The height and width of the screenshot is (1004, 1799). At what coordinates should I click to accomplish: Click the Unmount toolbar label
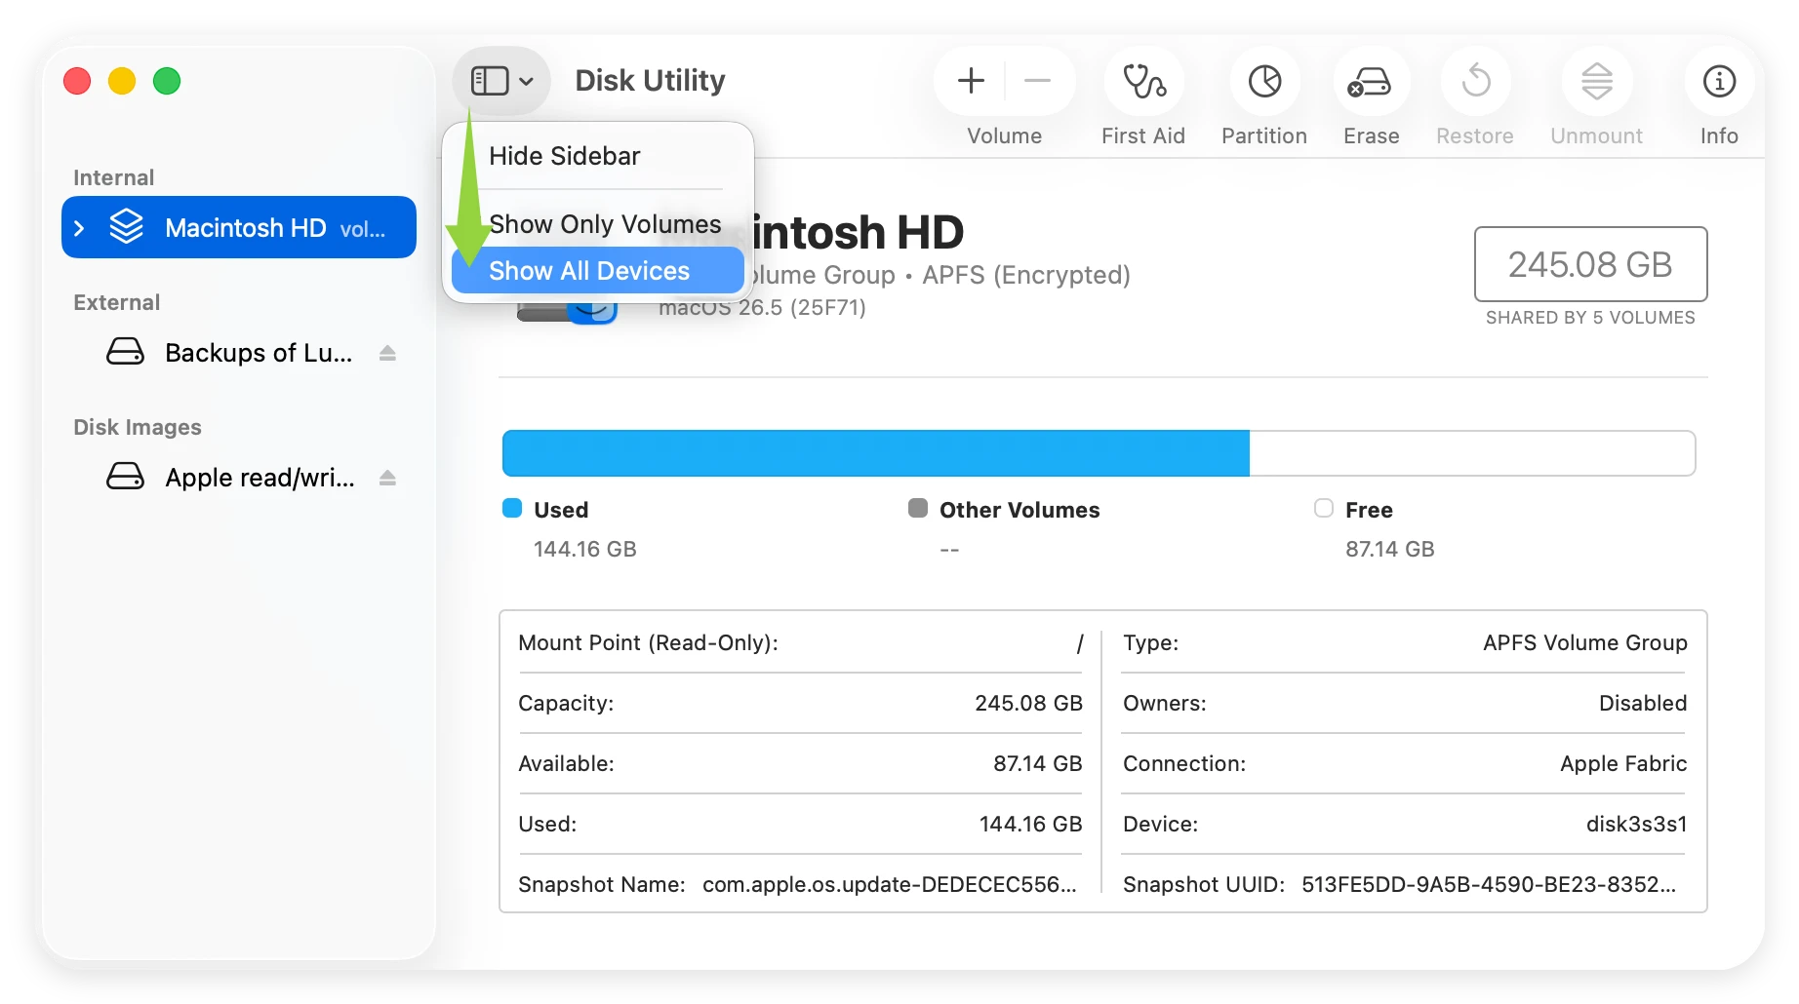(1597, 136)
